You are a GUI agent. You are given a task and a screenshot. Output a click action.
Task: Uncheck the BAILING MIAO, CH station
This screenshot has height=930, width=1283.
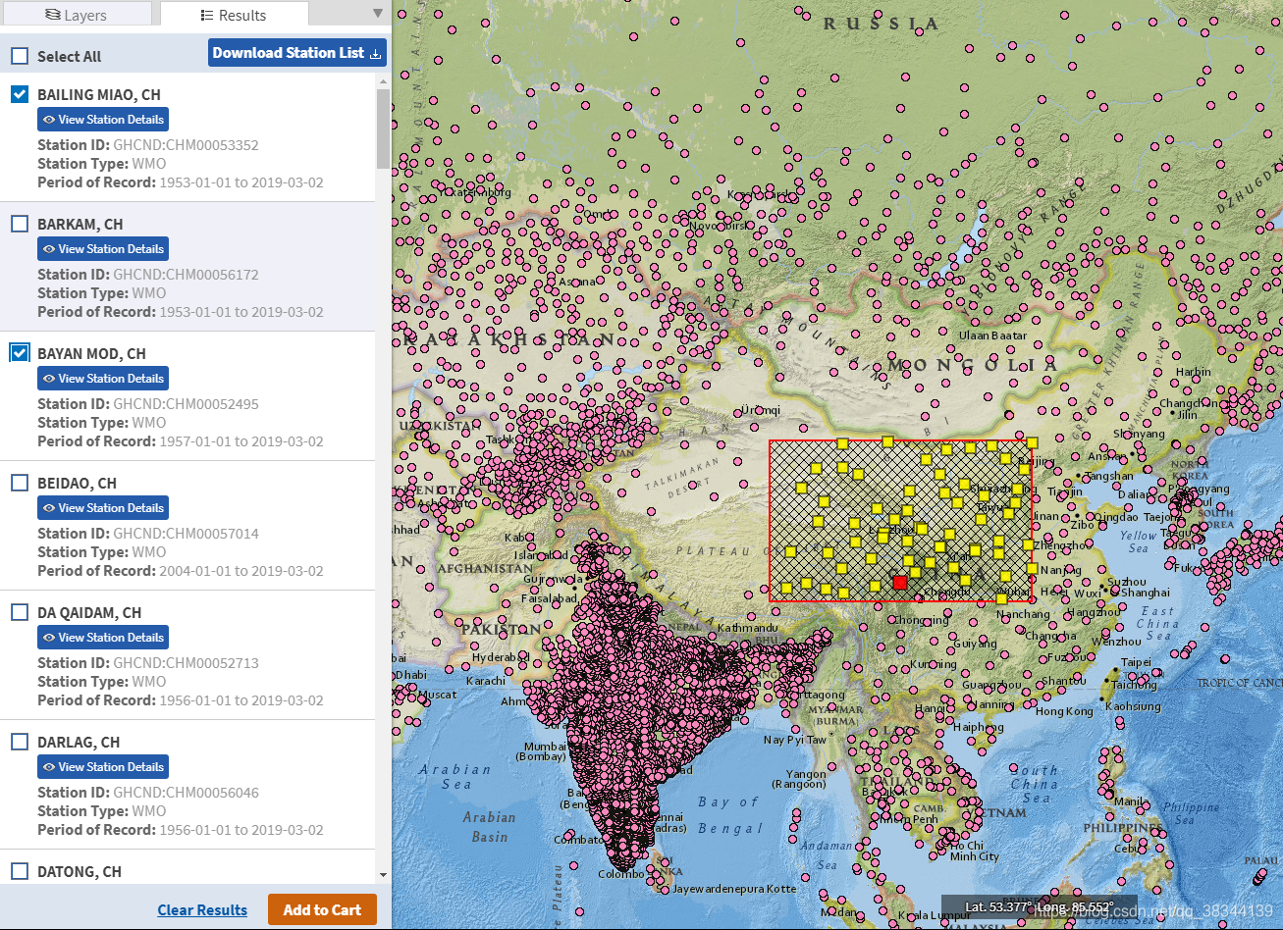pyautogui.click(x=20, y=94)
